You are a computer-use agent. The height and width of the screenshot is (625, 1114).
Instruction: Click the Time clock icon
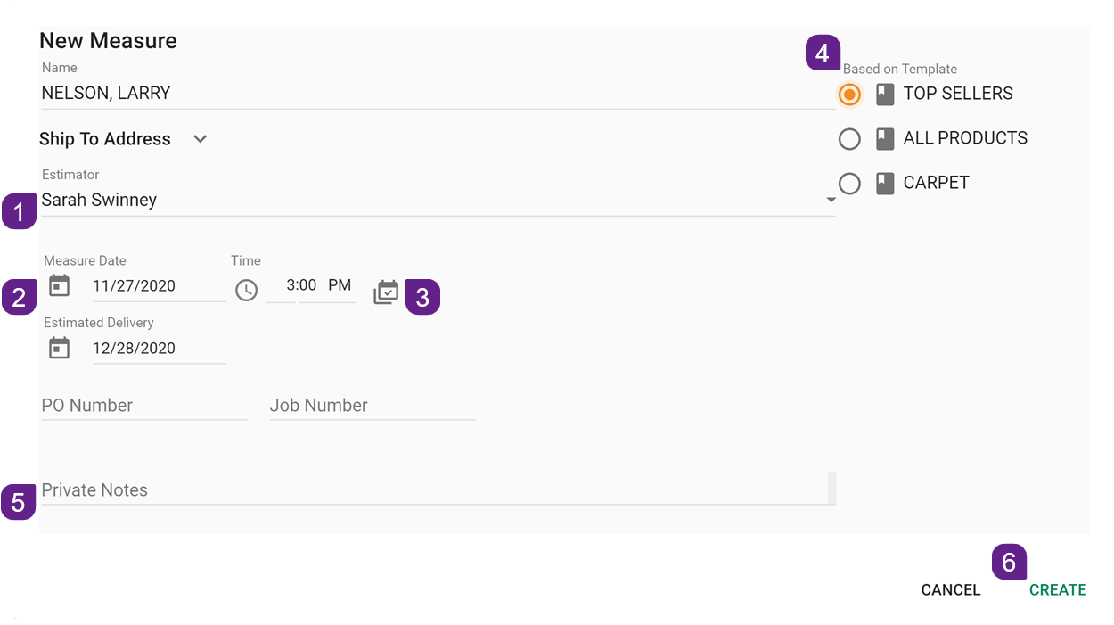click(246, 290)
